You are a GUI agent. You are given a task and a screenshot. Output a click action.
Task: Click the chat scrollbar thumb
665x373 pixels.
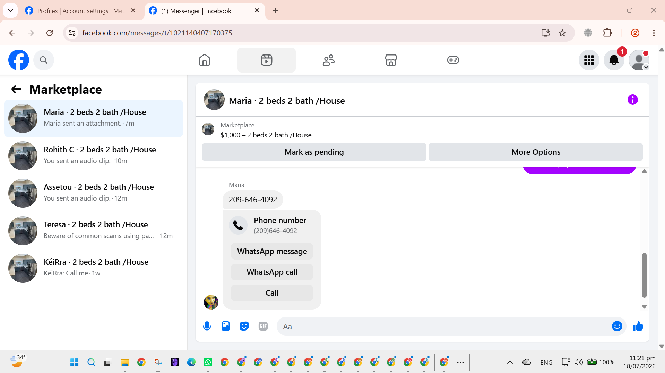(x=644, y=275)
